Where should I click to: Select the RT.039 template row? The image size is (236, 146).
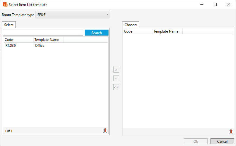[x=11, y=46]
